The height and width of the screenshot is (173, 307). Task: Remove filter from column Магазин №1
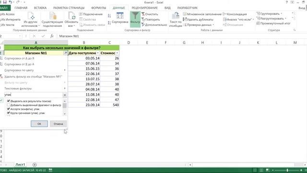(x=33, y=76)
